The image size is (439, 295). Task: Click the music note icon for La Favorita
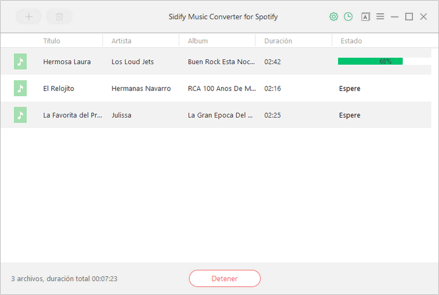20,115
